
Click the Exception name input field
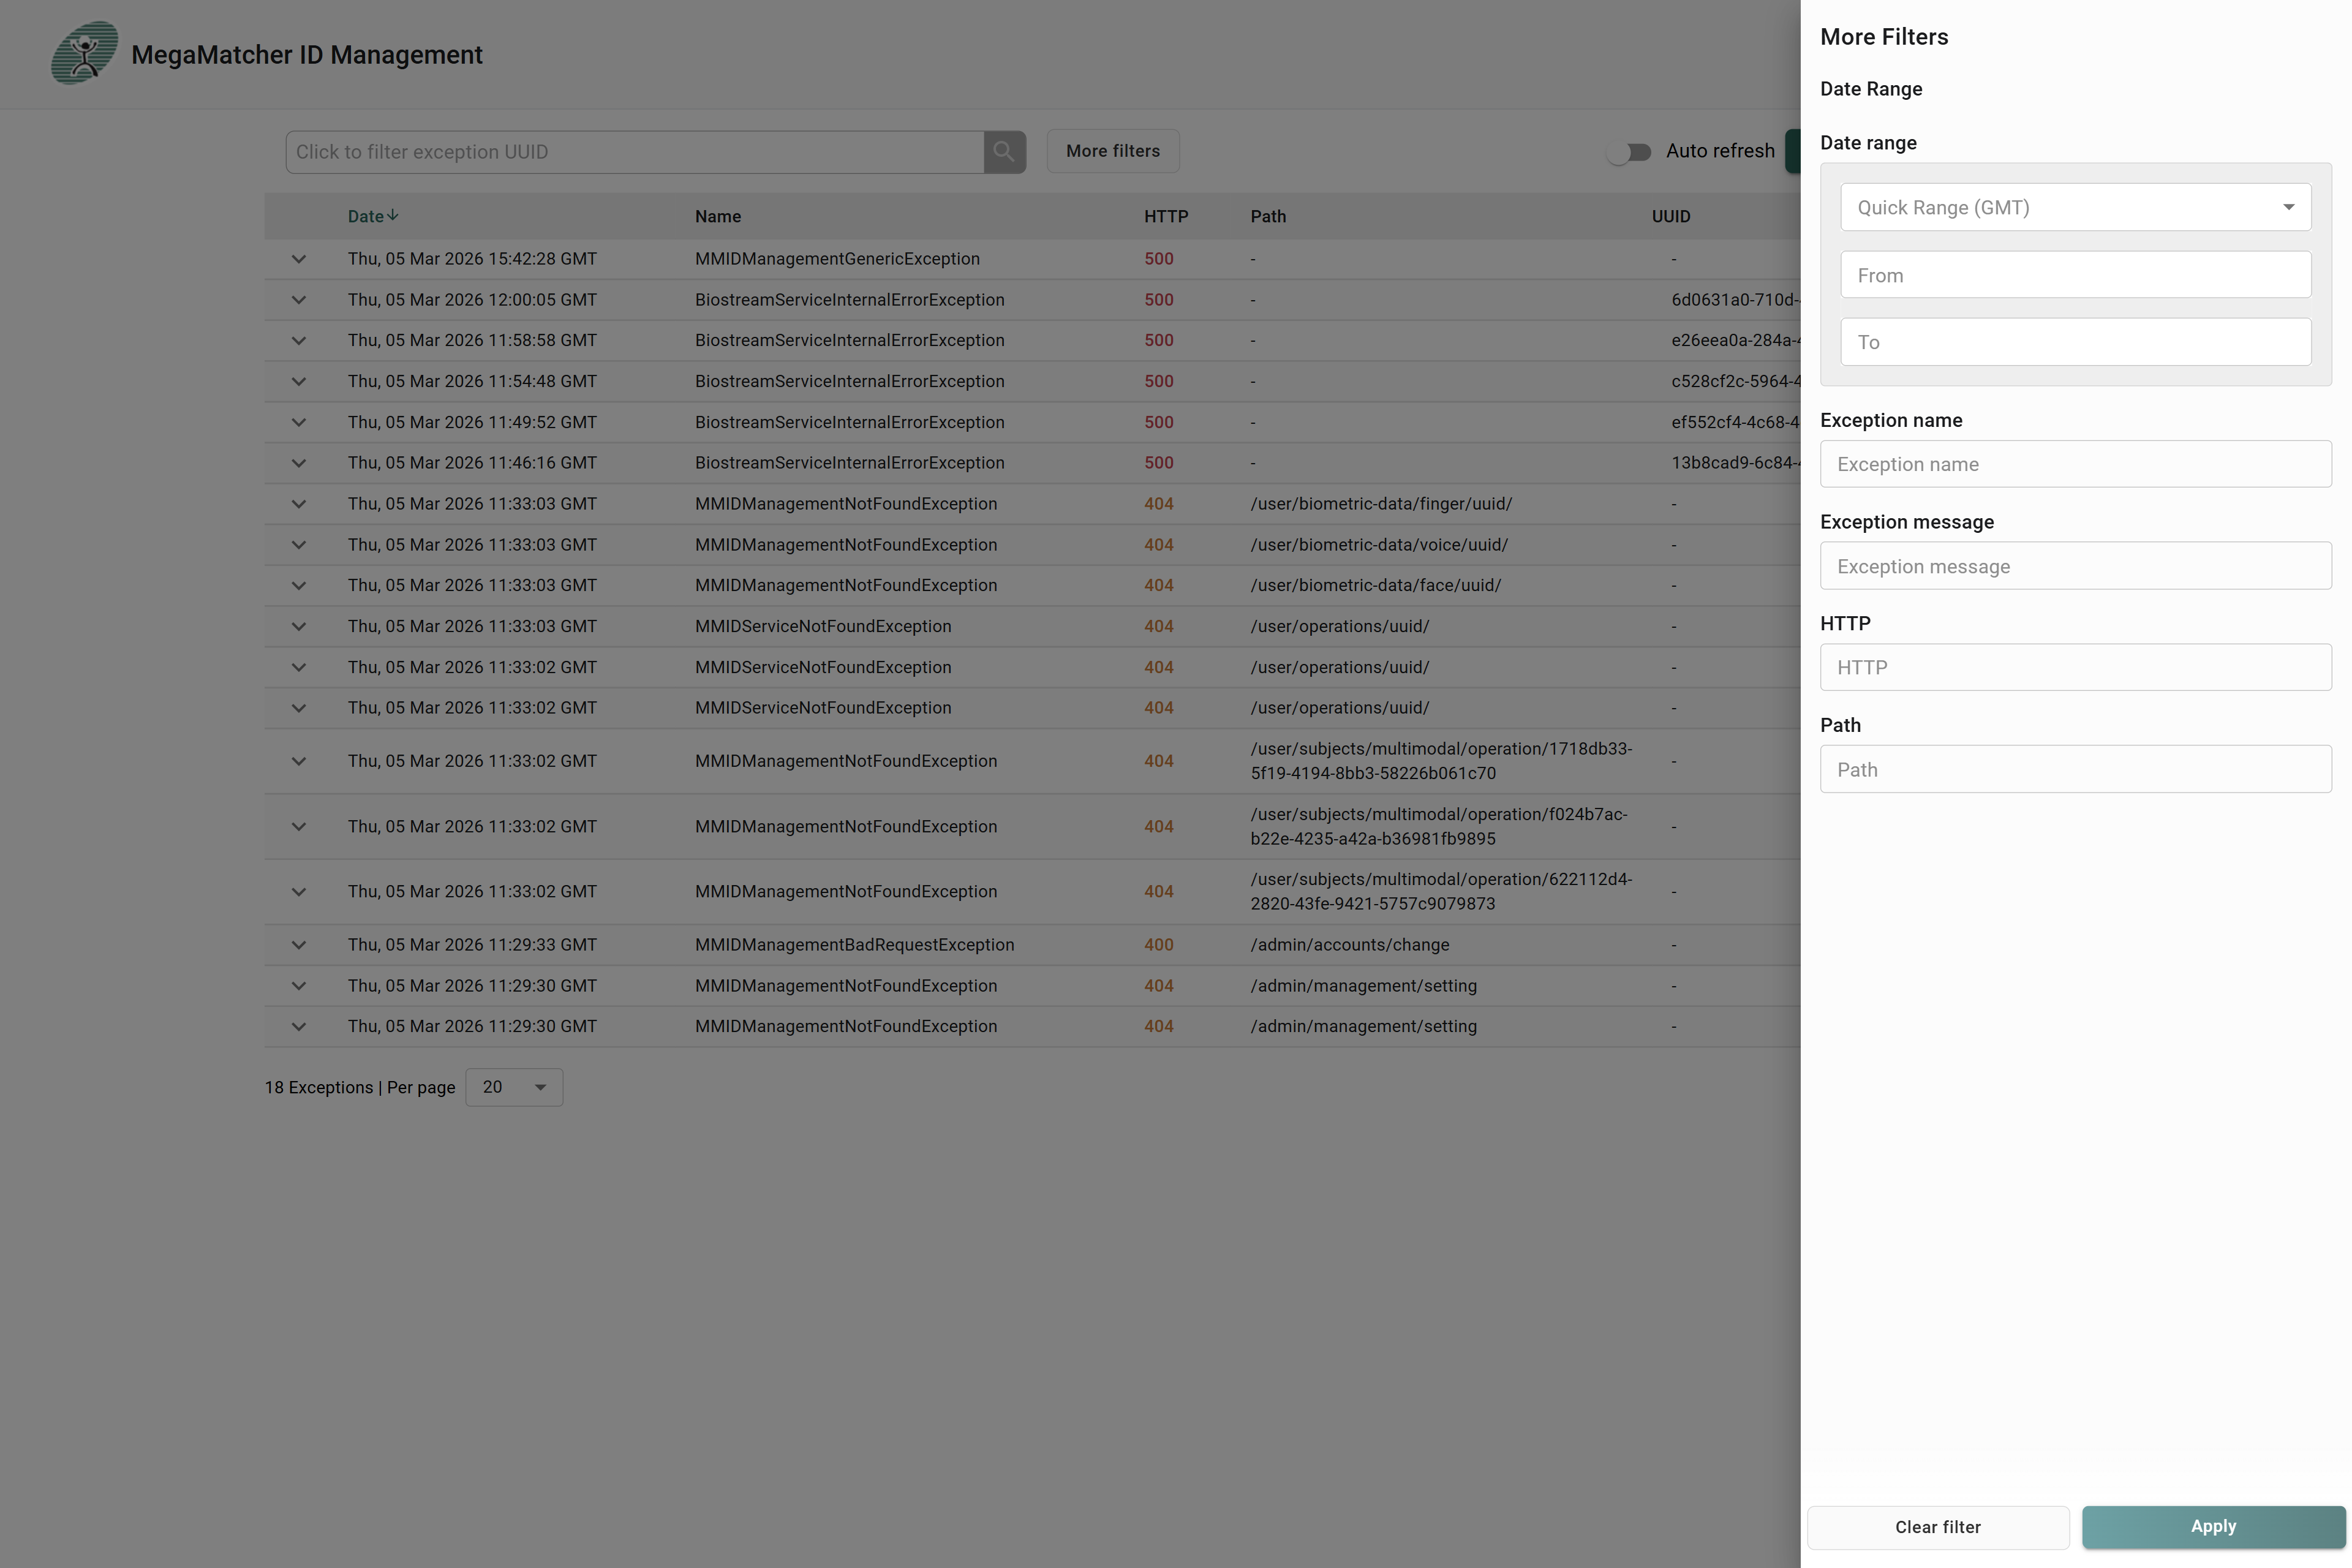pos(2075,464)
